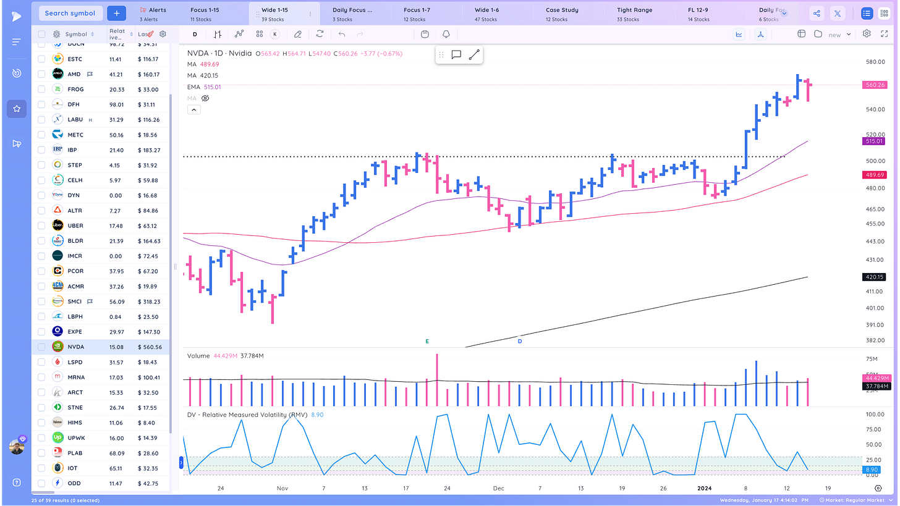The height and width of the screenshot is (506, 900).
Task: Refresh the chart with the sync icon
Action: 320,35
